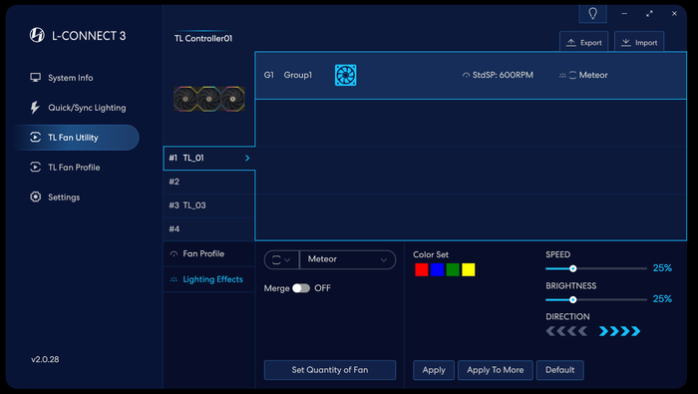Click the BRIGHTNESS 25% value

click(x=662, y=298)
